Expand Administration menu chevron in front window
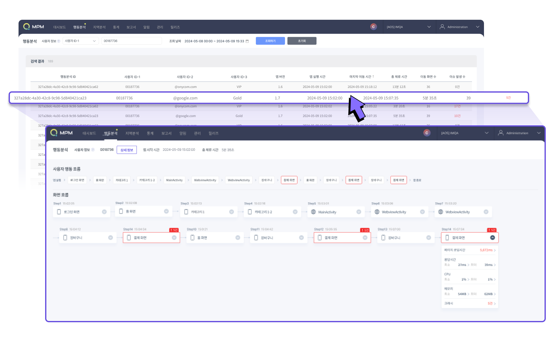The image size is (560, 350). click(x=539, y=133)
